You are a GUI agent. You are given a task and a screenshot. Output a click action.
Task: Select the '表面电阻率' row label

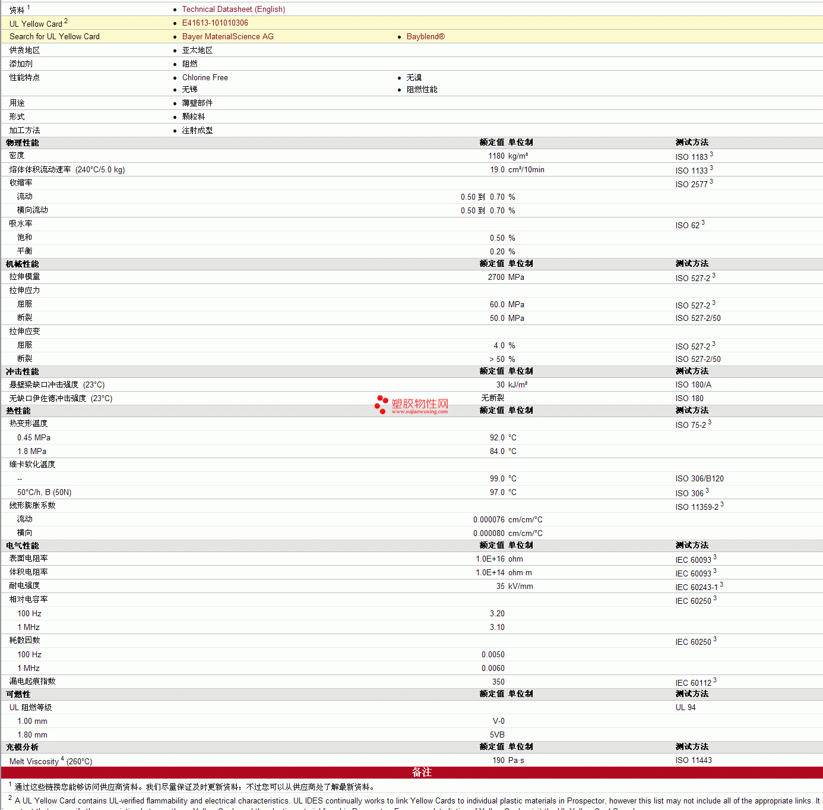29,559
